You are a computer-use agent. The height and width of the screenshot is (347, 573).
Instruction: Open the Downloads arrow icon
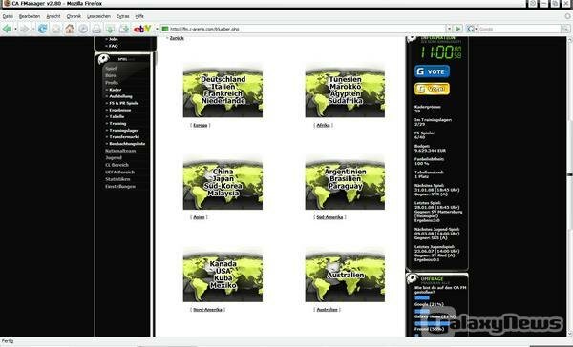[x=110, y=29]
